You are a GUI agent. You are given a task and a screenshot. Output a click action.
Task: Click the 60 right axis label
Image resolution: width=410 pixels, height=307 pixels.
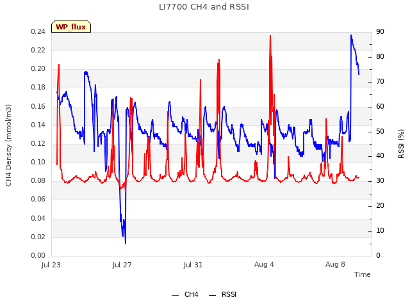(x=380, y=107)
